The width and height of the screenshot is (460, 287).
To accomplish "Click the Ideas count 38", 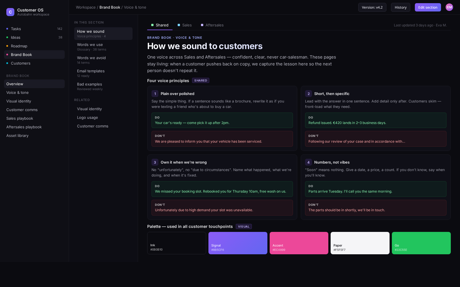I will (60, 37).
